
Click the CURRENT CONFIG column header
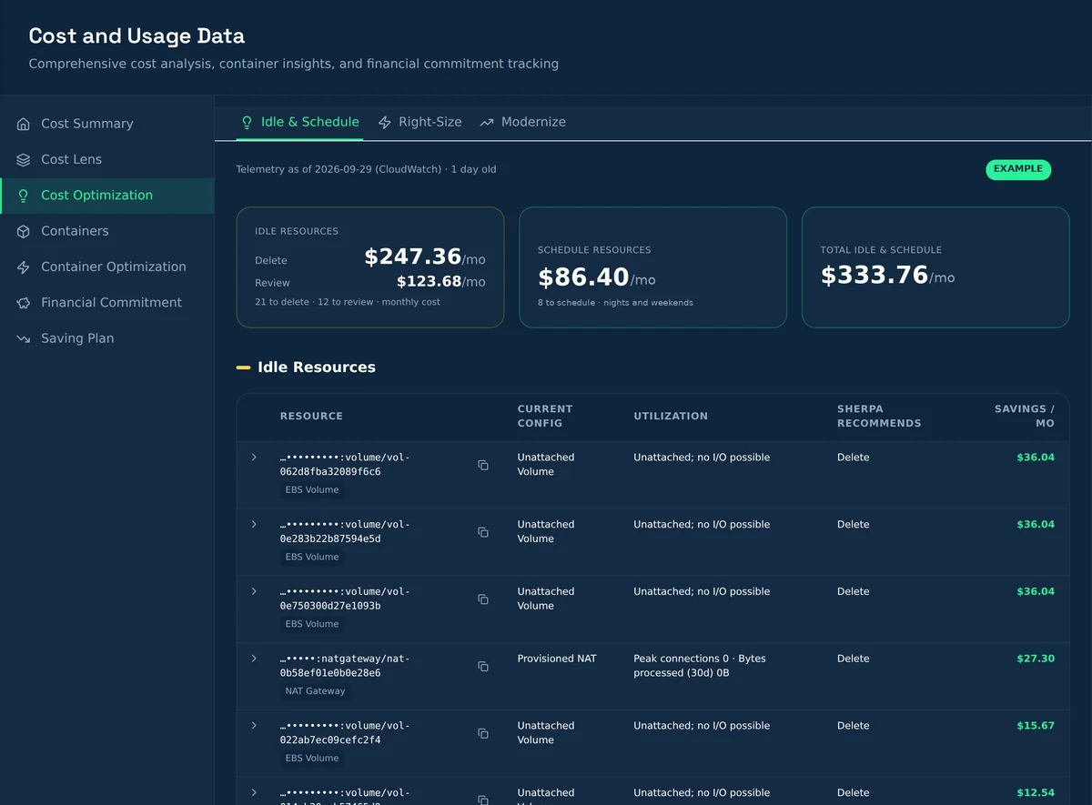(x=545, y=416)
